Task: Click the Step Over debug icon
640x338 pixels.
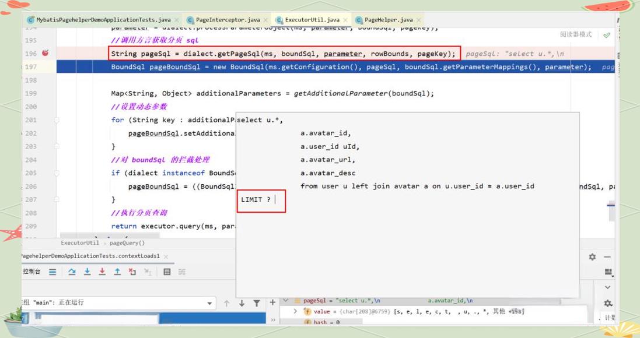Action: [x=72, y=272]
